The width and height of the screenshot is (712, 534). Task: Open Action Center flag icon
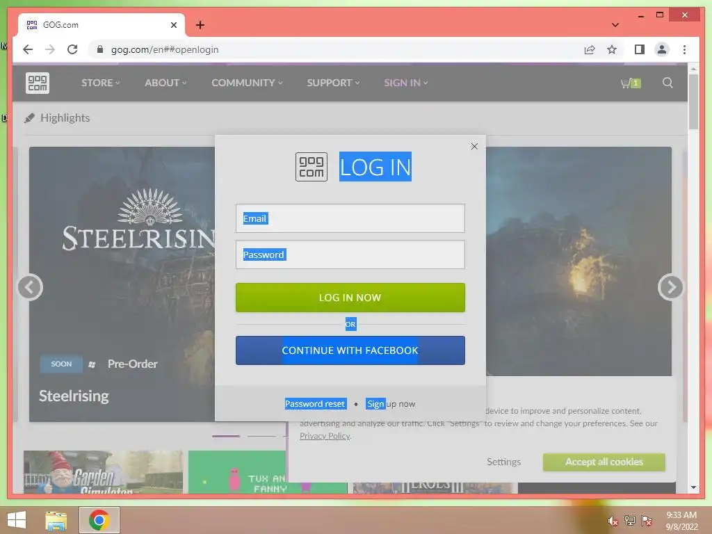tap(647, 521)
